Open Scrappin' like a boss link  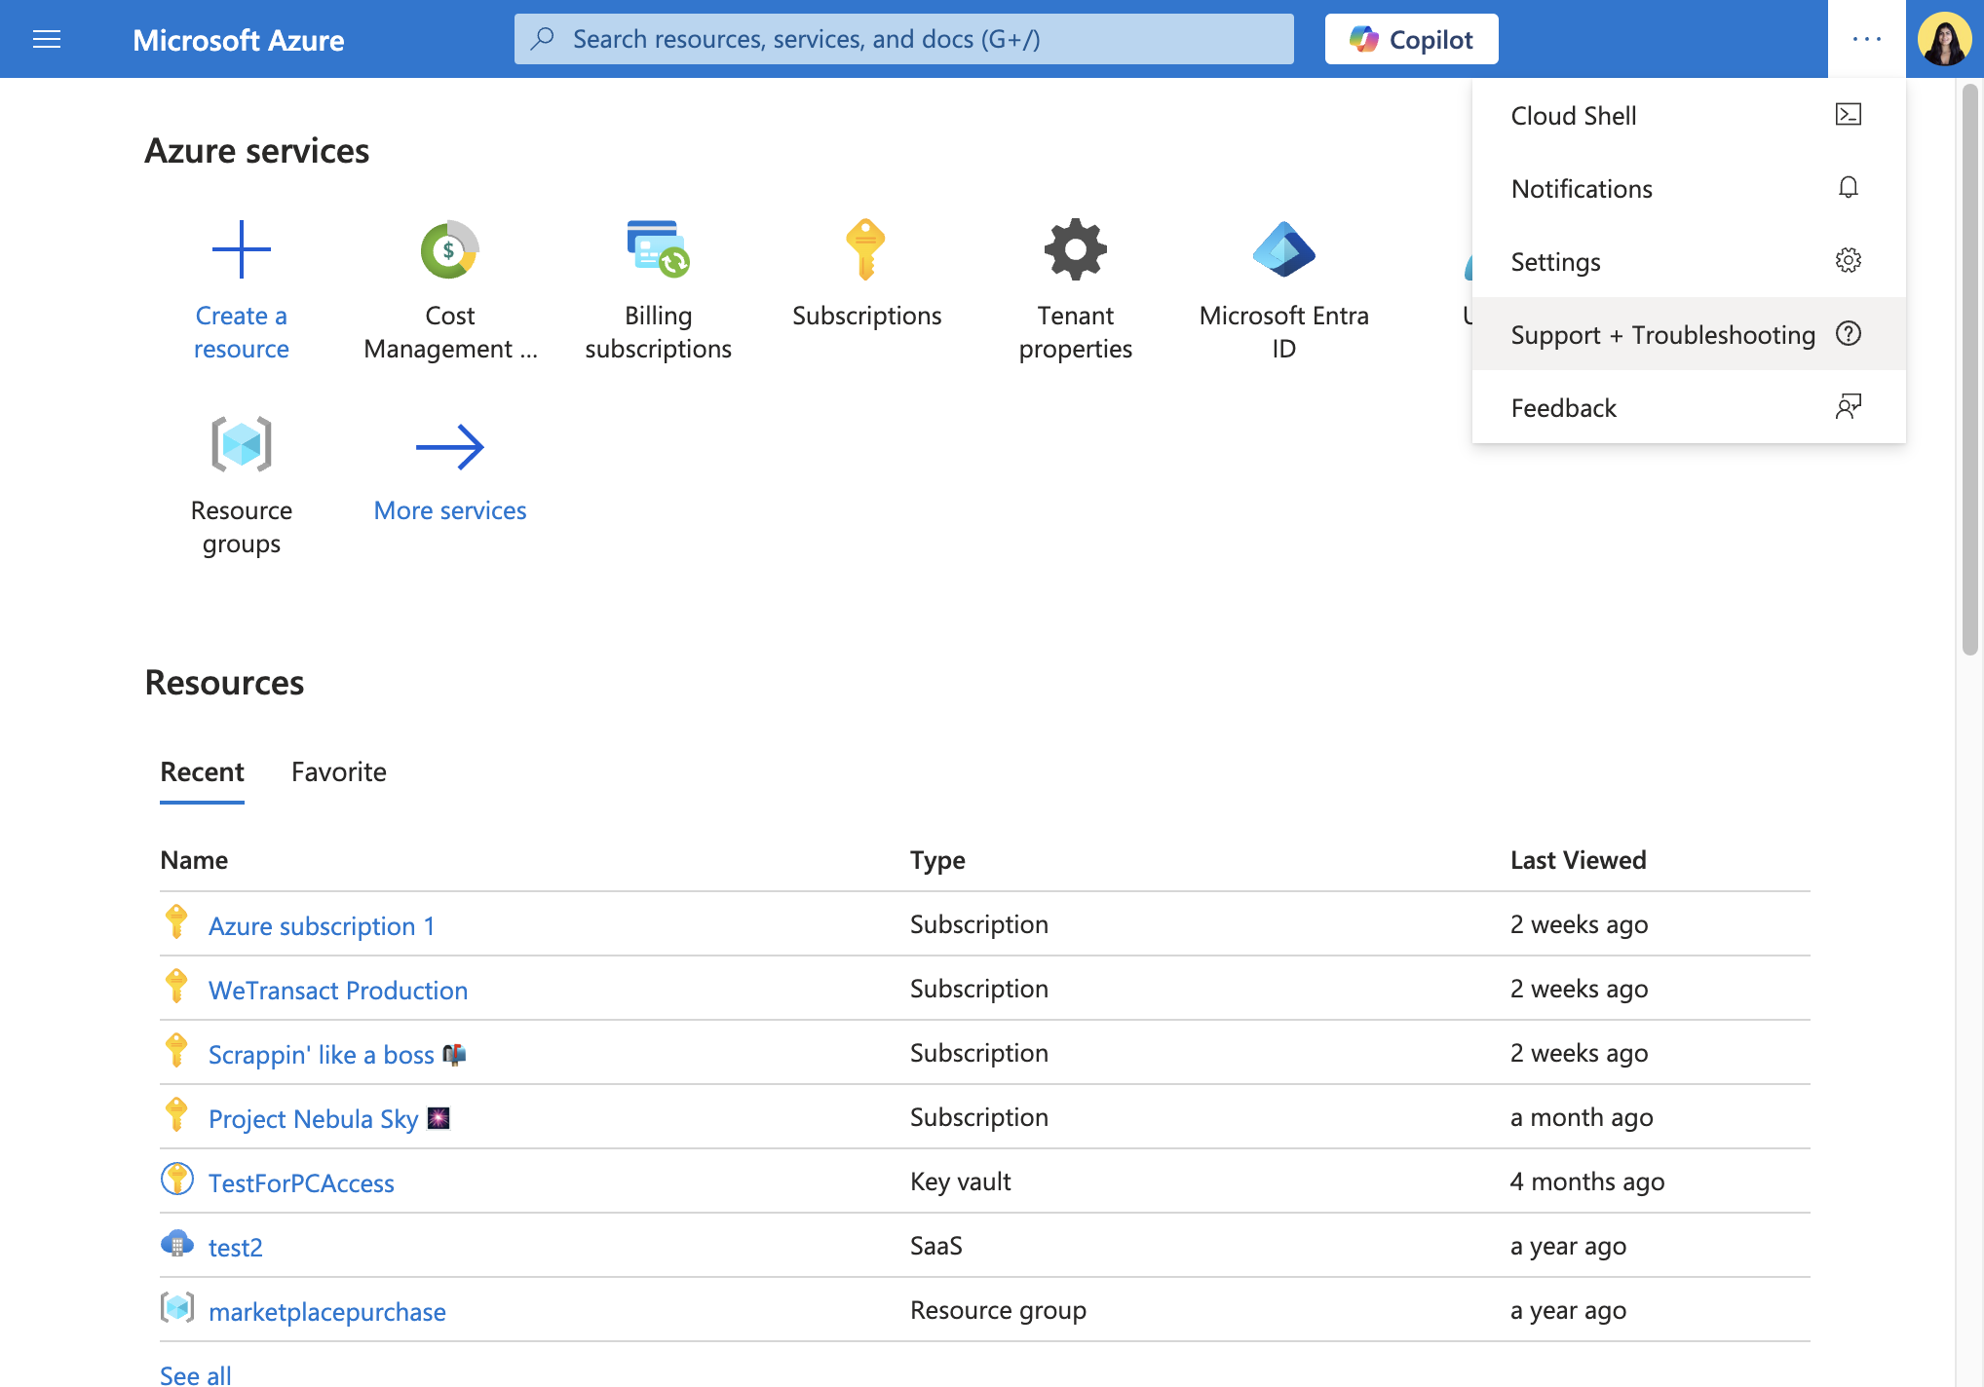(x=337, y=1054)
